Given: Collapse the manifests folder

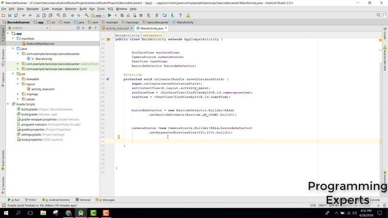Looking at the screenshot, I should click(13, 39).
